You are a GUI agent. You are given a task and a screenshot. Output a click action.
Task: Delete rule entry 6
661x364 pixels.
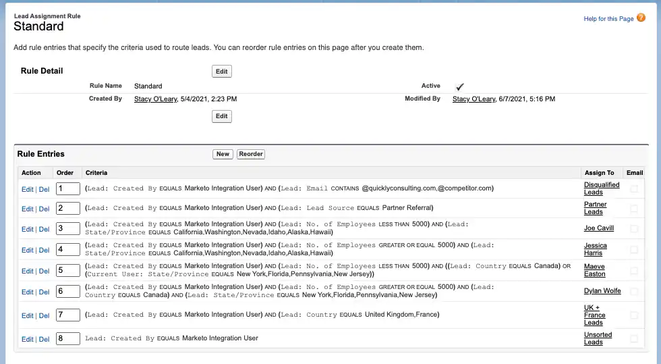click(45, 292)
